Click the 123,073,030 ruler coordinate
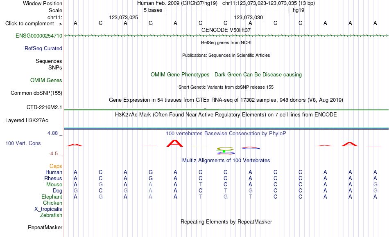Image resolution: width=389 pixels, height=237 pixels. coord(248,17)
